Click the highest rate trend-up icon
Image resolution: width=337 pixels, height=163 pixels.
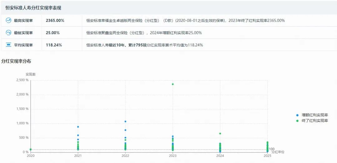coord(8,21)
